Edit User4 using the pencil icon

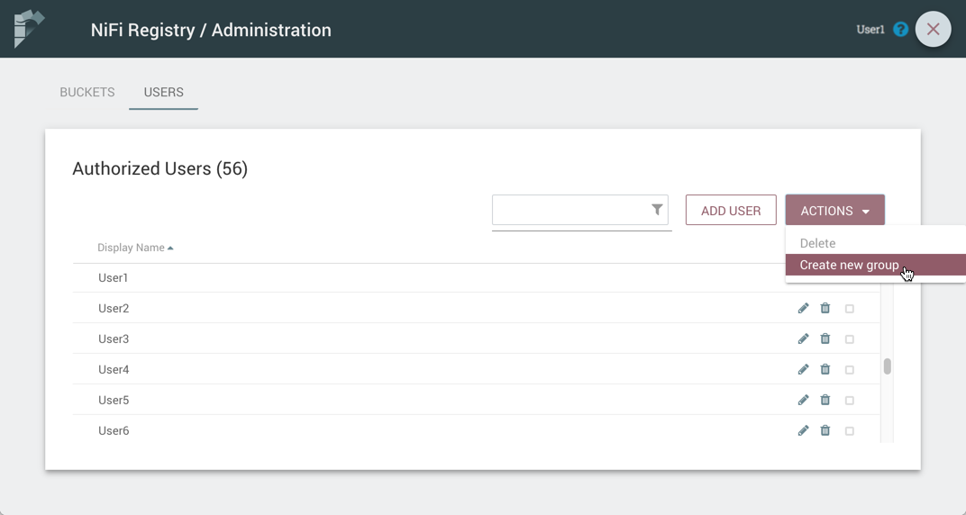pos(803,370)
